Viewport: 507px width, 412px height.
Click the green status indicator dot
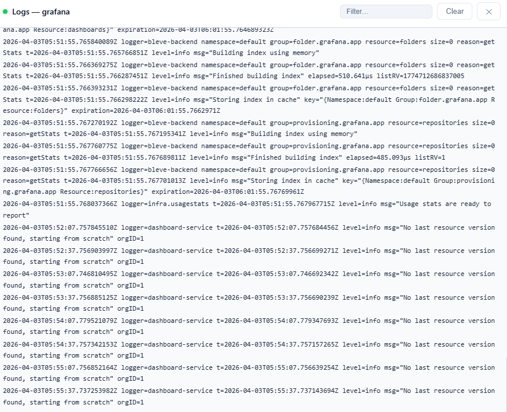tap(5, 12)
